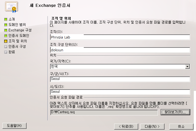The image size is (196, 131).
Task: Click the 조직(O) field with Phrygia Lab
Action: point(120,37)
